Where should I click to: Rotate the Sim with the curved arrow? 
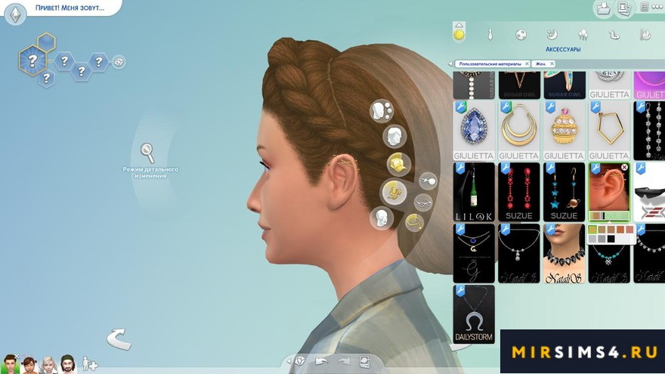click(119, 339)
